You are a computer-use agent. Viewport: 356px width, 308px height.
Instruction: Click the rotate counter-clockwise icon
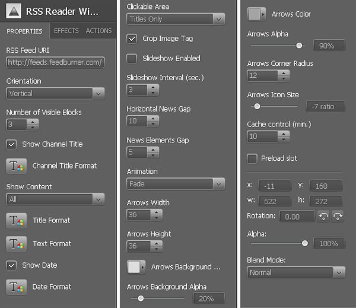(323, 217)
